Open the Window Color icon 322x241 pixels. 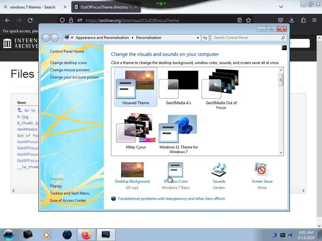coord(175,170)
